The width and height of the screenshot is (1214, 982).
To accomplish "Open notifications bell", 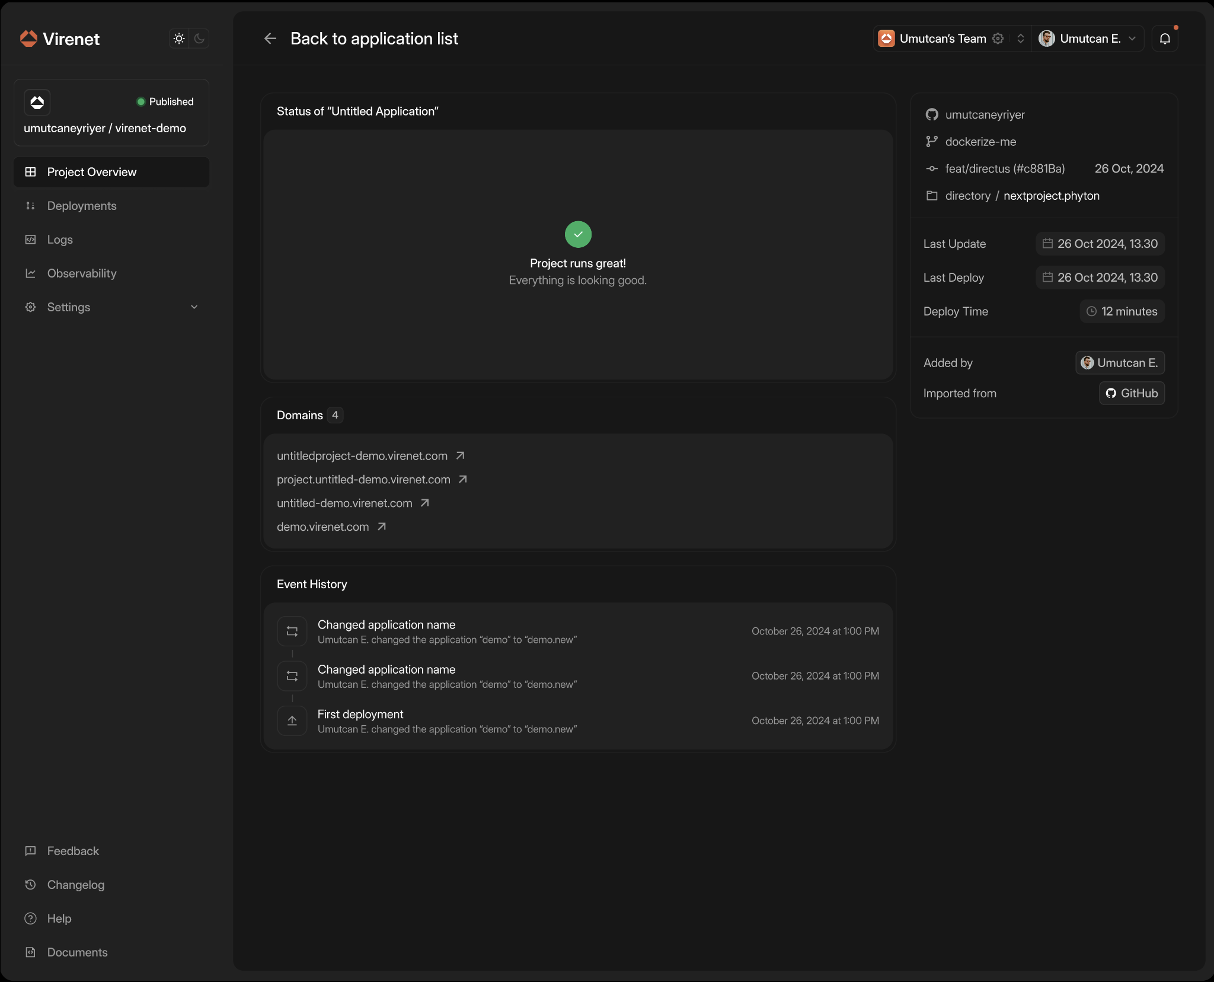I will coord(1165,39).
